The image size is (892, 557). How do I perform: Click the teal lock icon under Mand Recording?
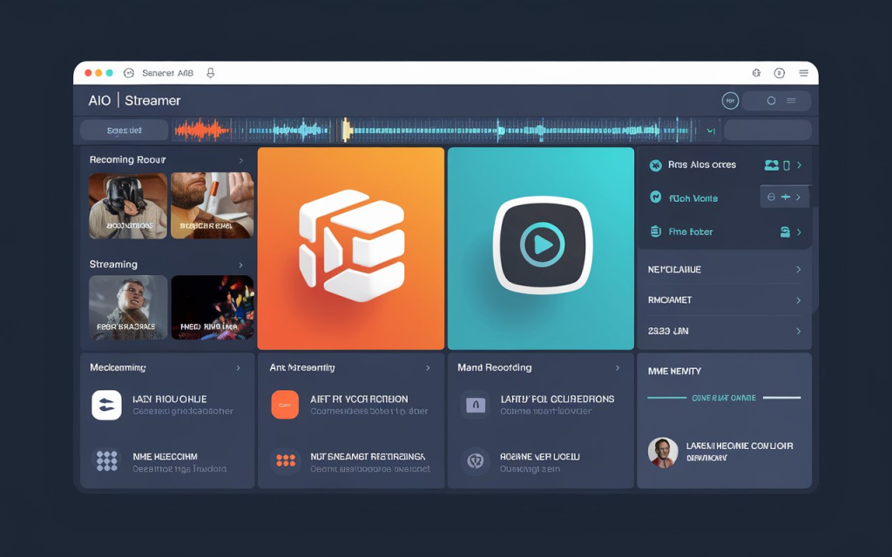[x=476, y=403]
